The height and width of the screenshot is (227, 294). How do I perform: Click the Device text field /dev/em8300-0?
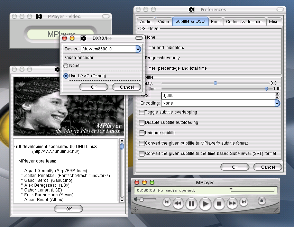pyautogui.click(x=108, y=49)
